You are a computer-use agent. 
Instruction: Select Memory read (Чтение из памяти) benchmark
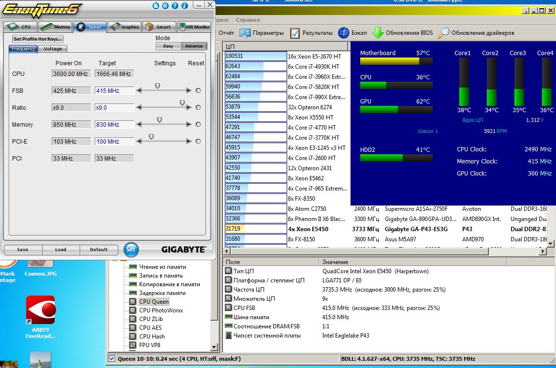[x=162, y=267]
